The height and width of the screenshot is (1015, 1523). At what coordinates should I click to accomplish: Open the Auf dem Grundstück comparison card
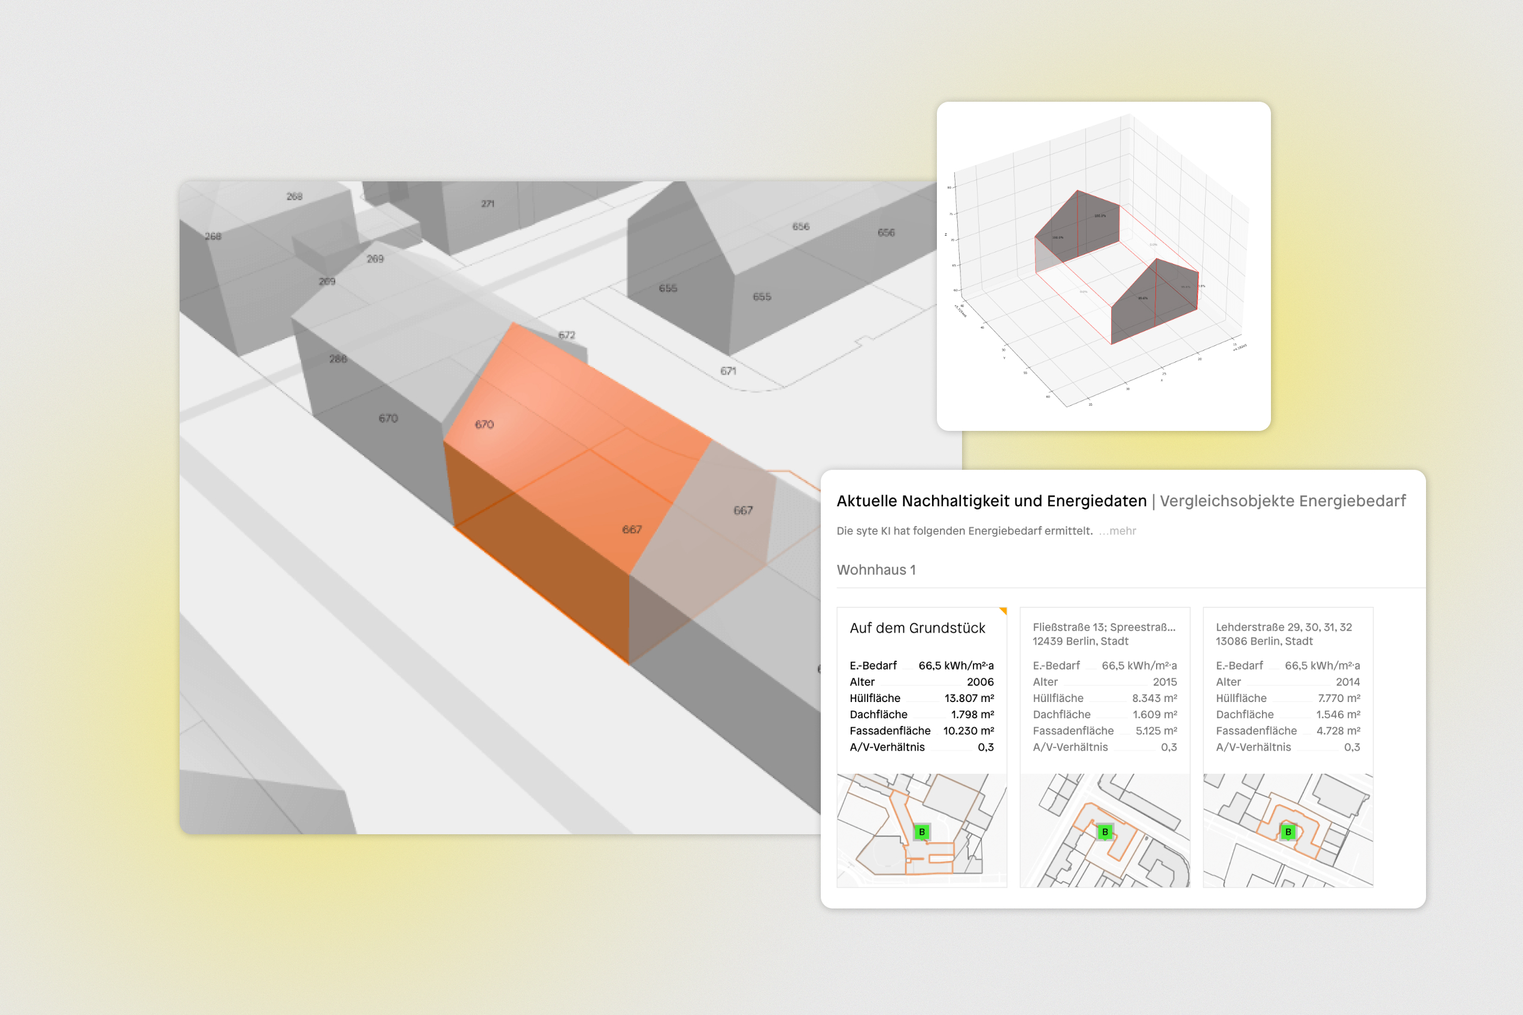tap(919, 628)
